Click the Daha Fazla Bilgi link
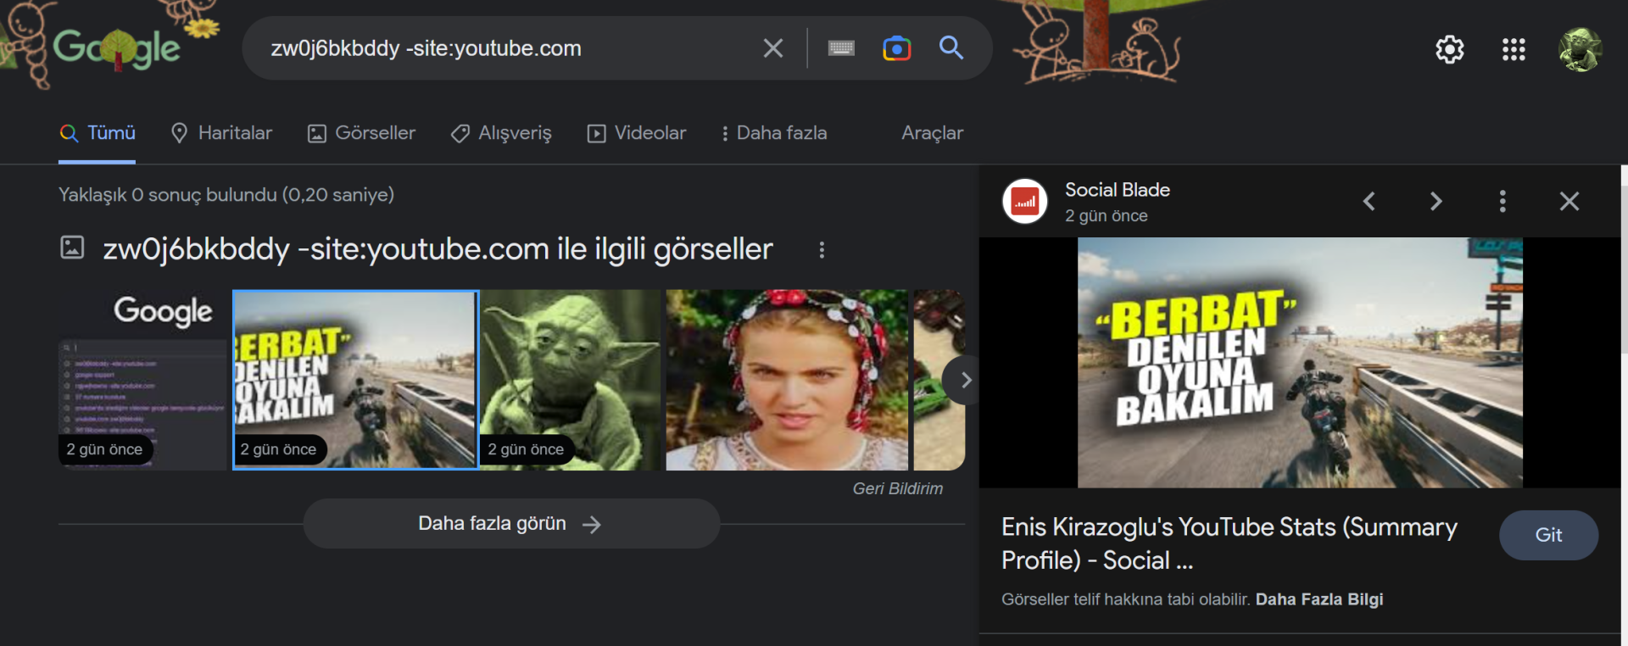Viewport: 1628px width, 646px height. click(x=1319, y=599)
